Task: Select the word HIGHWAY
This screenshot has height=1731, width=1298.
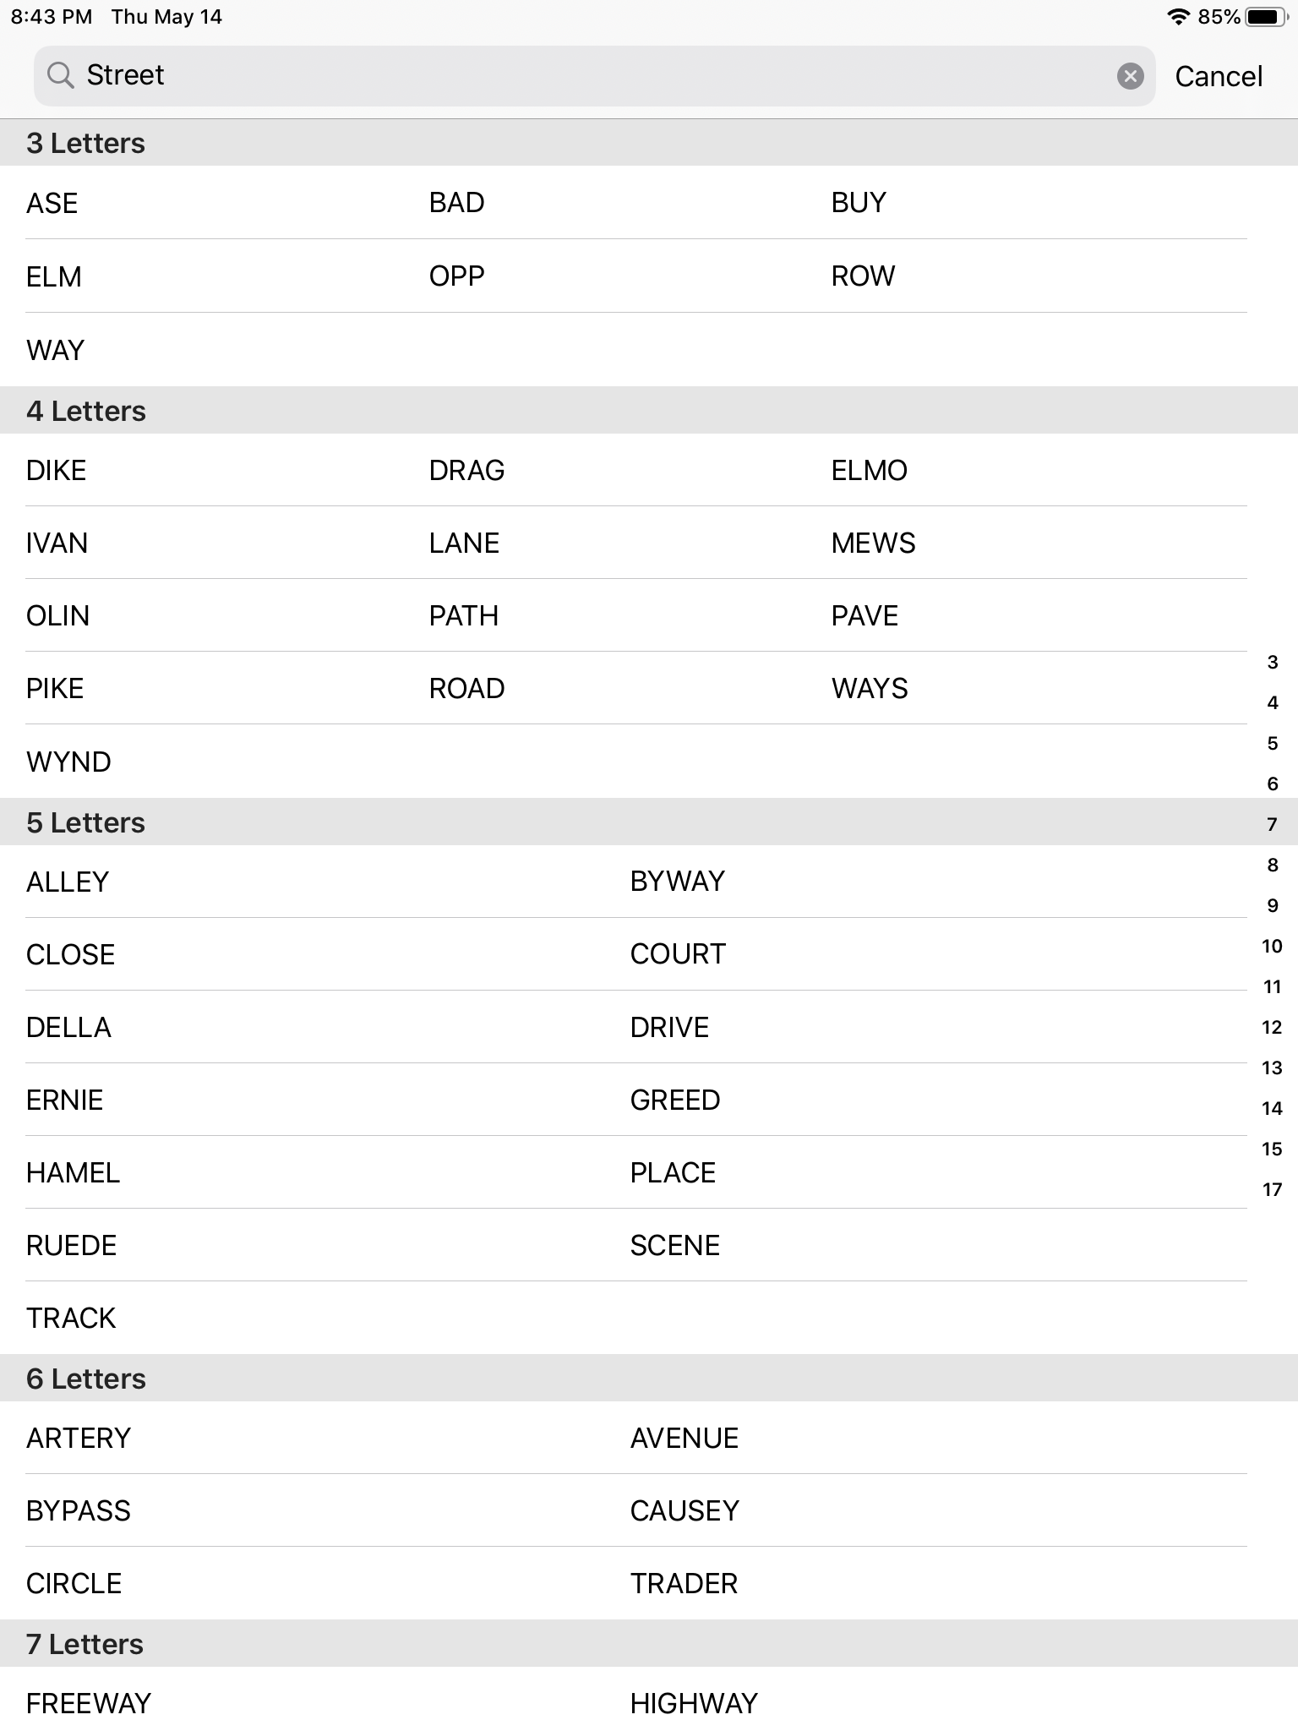Action: (x=693, y=1702)
